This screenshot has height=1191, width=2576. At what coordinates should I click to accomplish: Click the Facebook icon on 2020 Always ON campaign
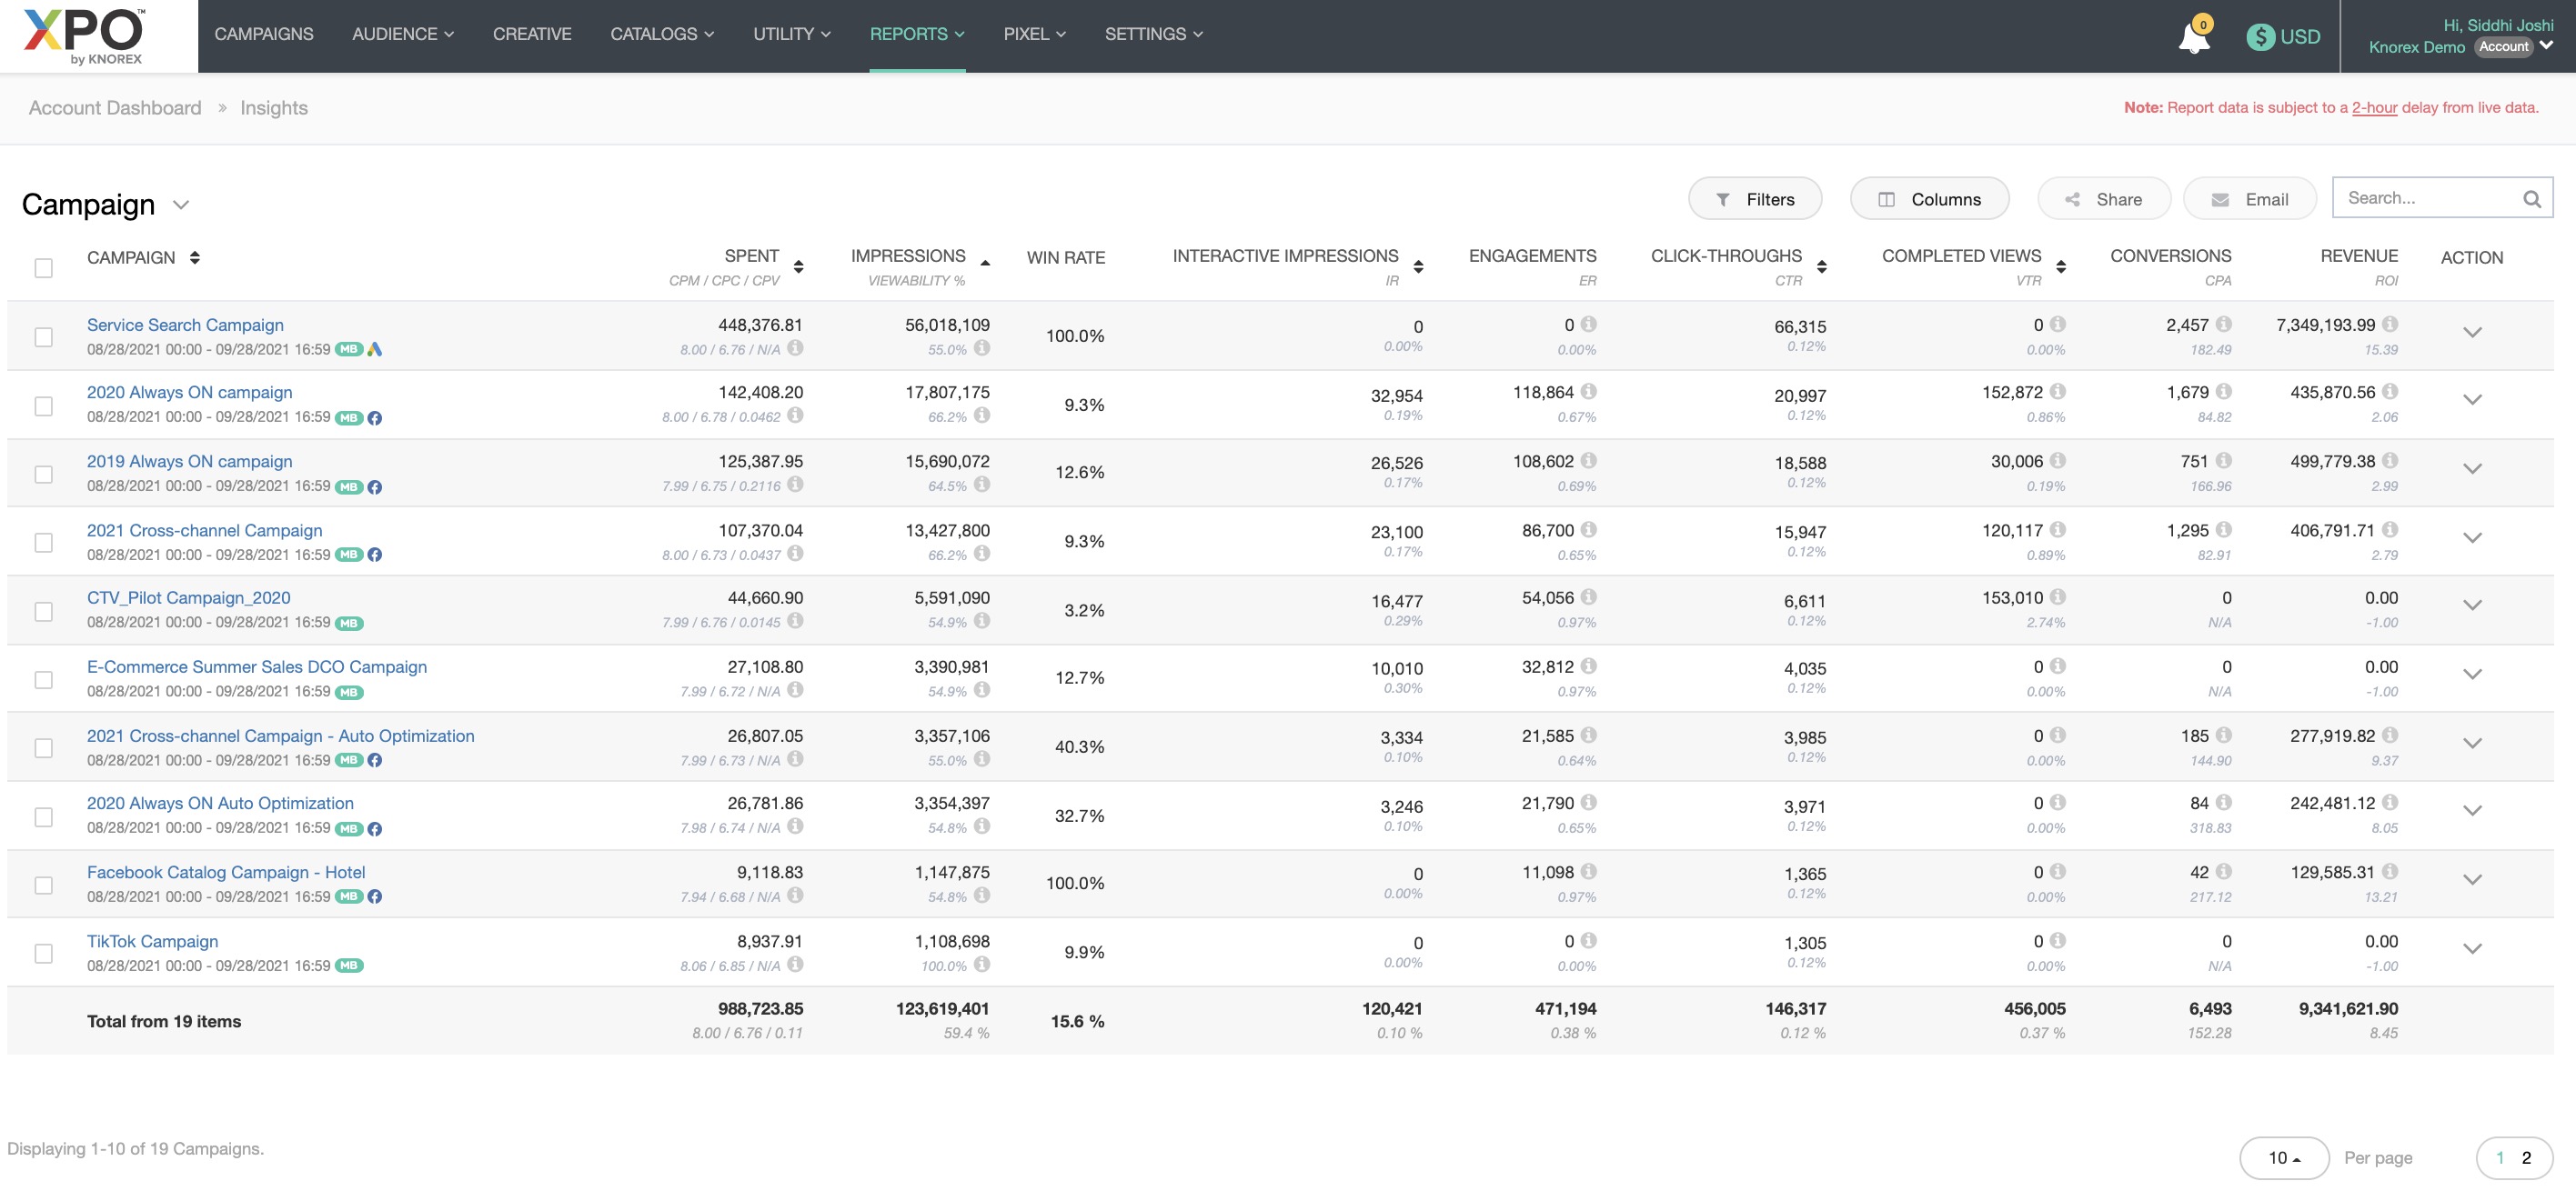(x=375, y=417)
